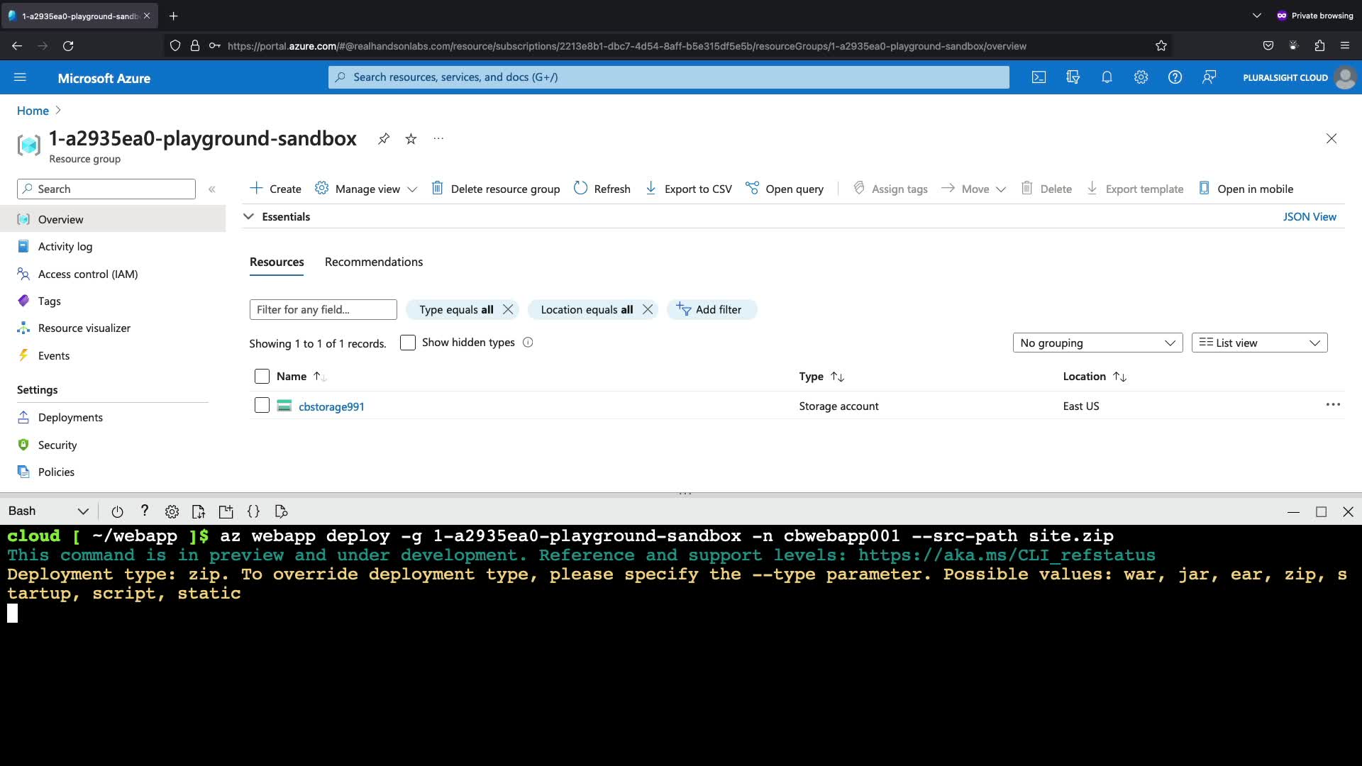Click the feedback icon in the header
Image resolution: width=1362 pixels, height=766 pixels.
1209,77
